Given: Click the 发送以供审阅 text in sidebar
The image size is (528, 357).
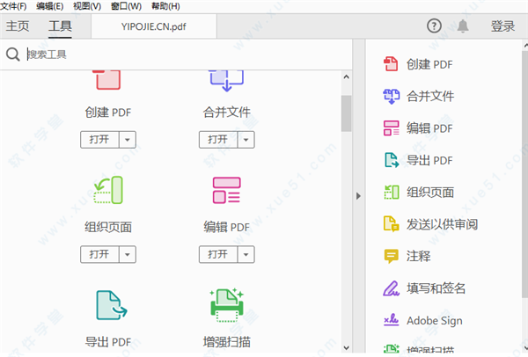Looking at the screenshot, I should point(442,224).
